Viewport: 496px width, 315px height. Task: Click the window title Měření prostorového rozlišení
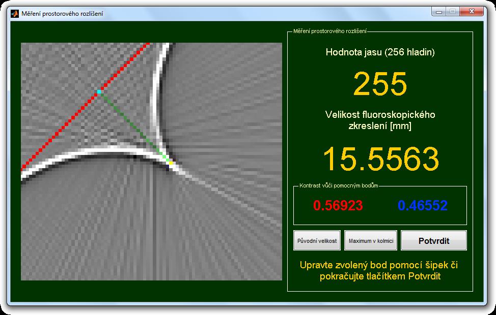(62, 14)
